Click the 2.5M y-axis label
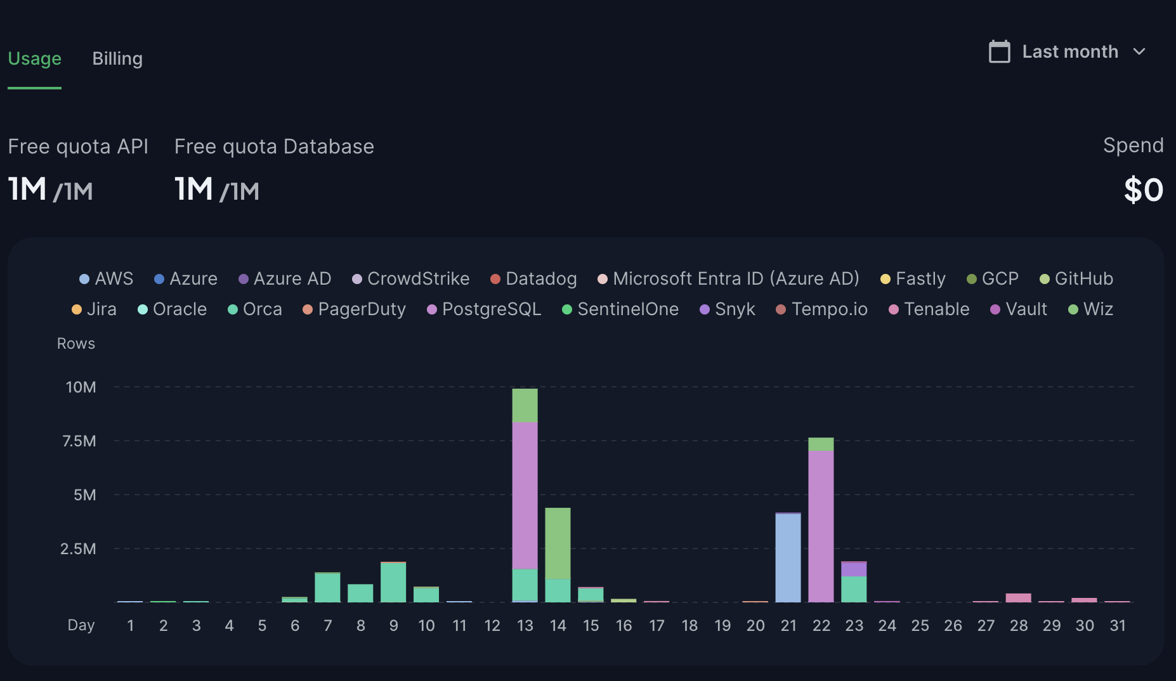Viewport: 1176px width, 681px height. pyautogui.click(x=78, y=548)
